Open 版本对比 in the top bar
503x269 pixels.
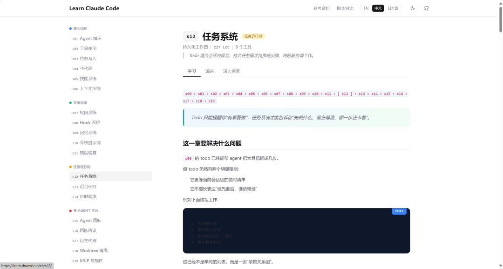point(345,8)
